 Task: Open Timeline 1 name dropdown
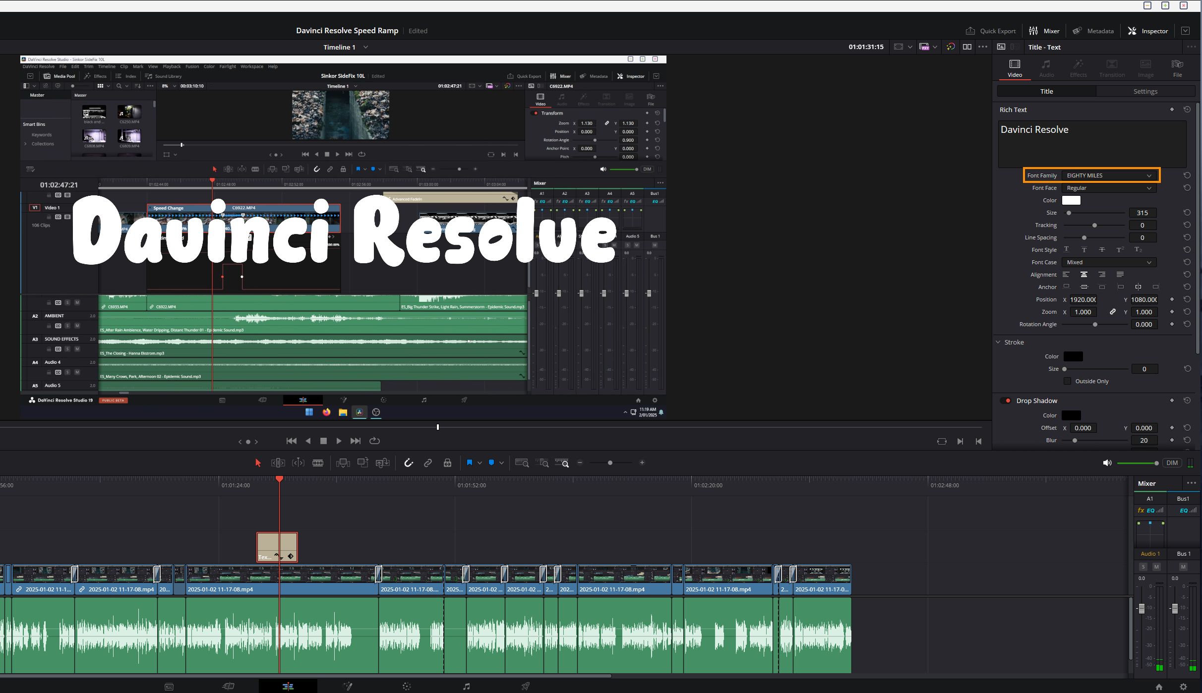click(x=366, y=47)
